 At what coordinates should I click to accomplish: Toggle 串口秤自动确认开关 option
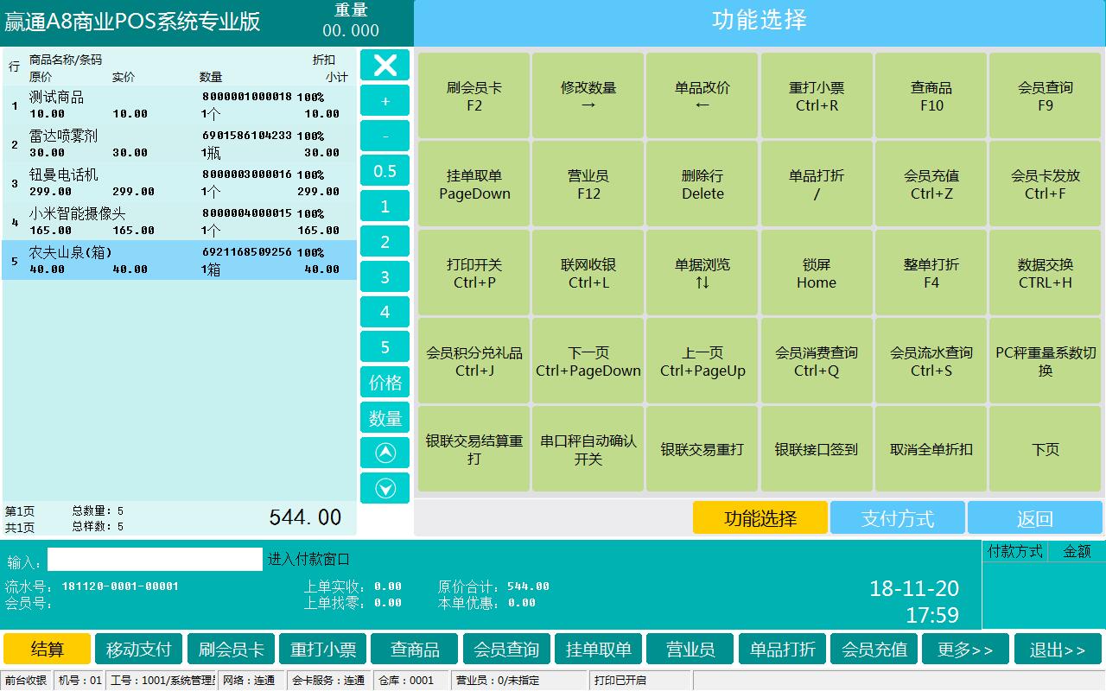pos(588,449)
